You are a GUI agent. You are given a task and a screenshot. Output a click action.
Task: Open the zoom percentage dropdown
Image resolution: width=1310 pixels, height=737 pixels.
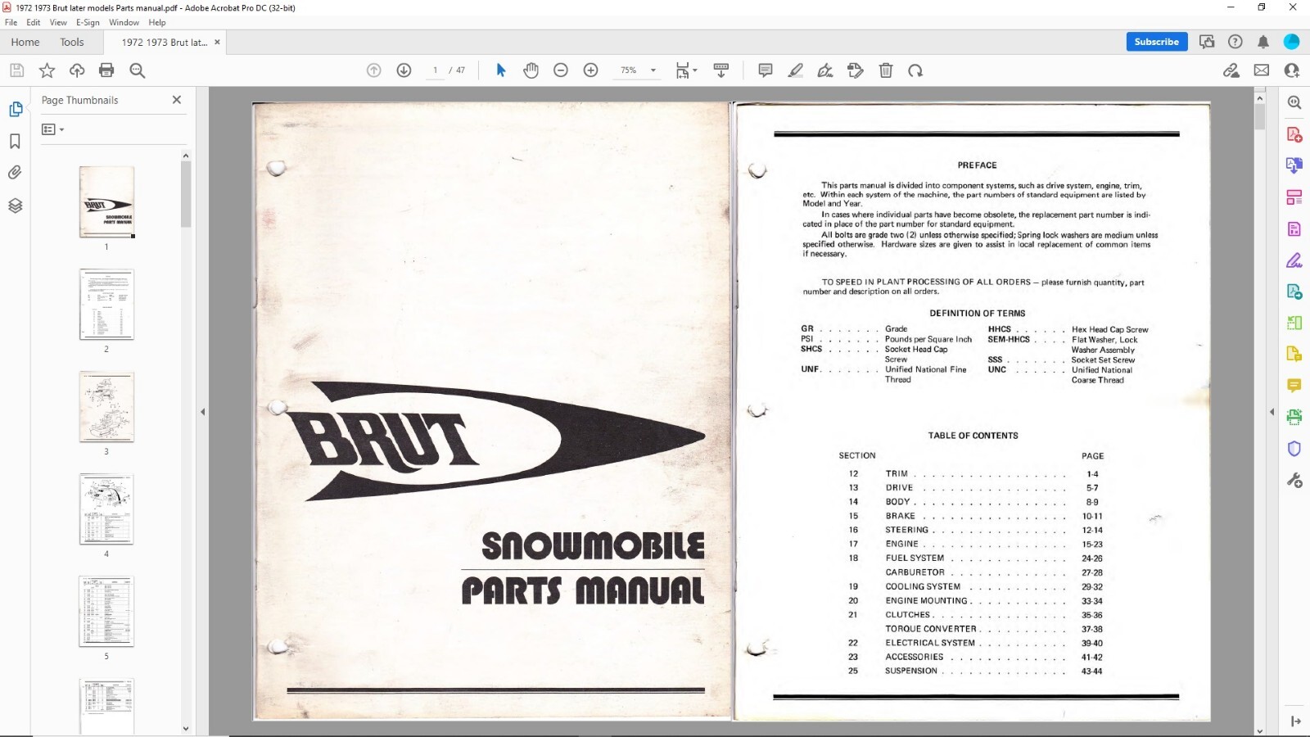point(652,70)
